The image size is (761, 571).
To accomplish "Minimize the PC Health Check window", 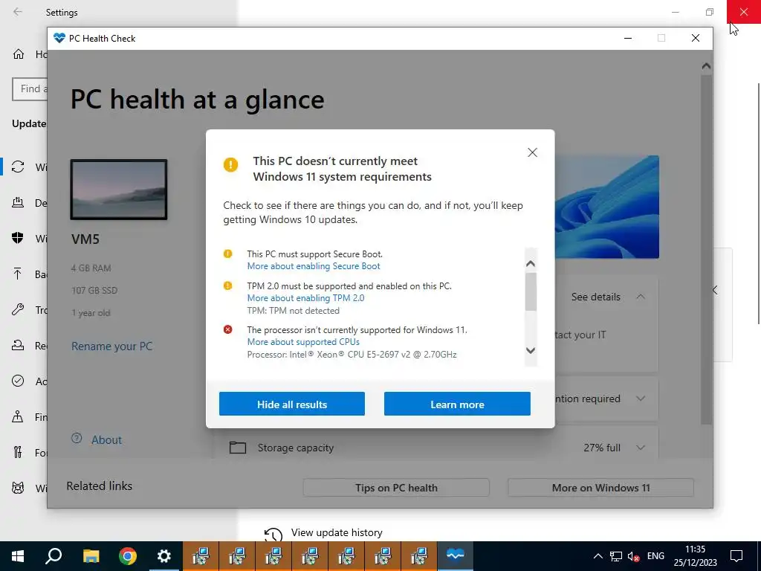I will pos(628,38).
